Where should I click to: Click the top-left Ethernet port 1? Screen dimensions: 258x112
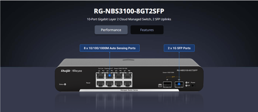100,76
